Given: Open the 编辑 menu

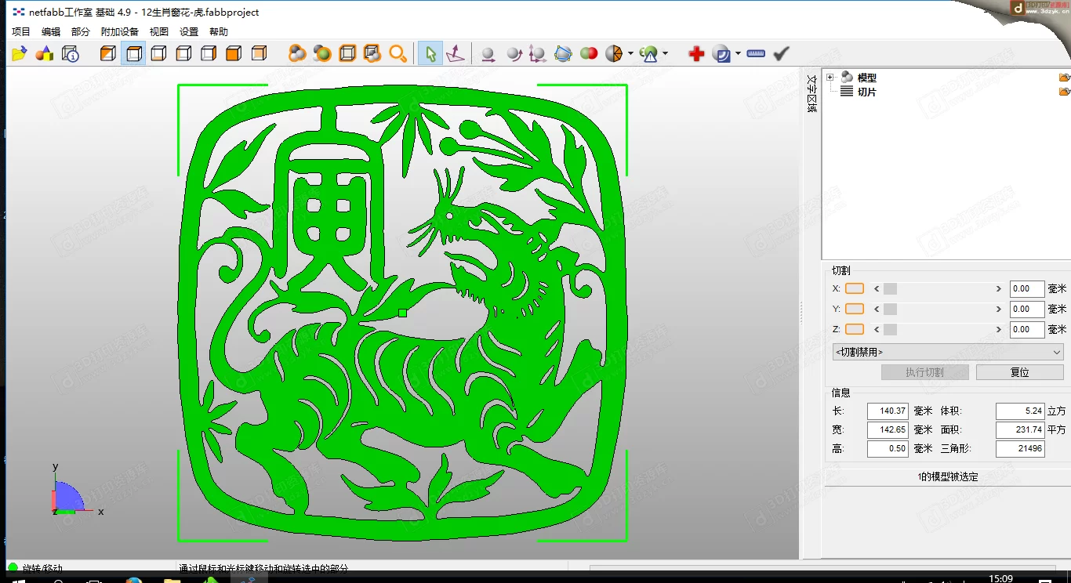Looking at the screenshot, I should coord(51,32).
